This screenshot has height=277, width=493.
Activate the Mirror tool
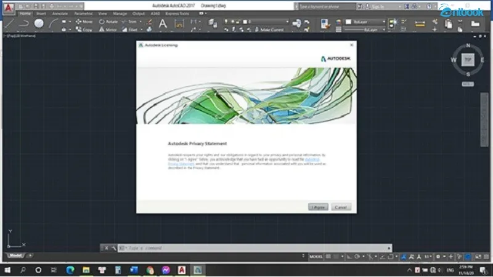[108, 29]
